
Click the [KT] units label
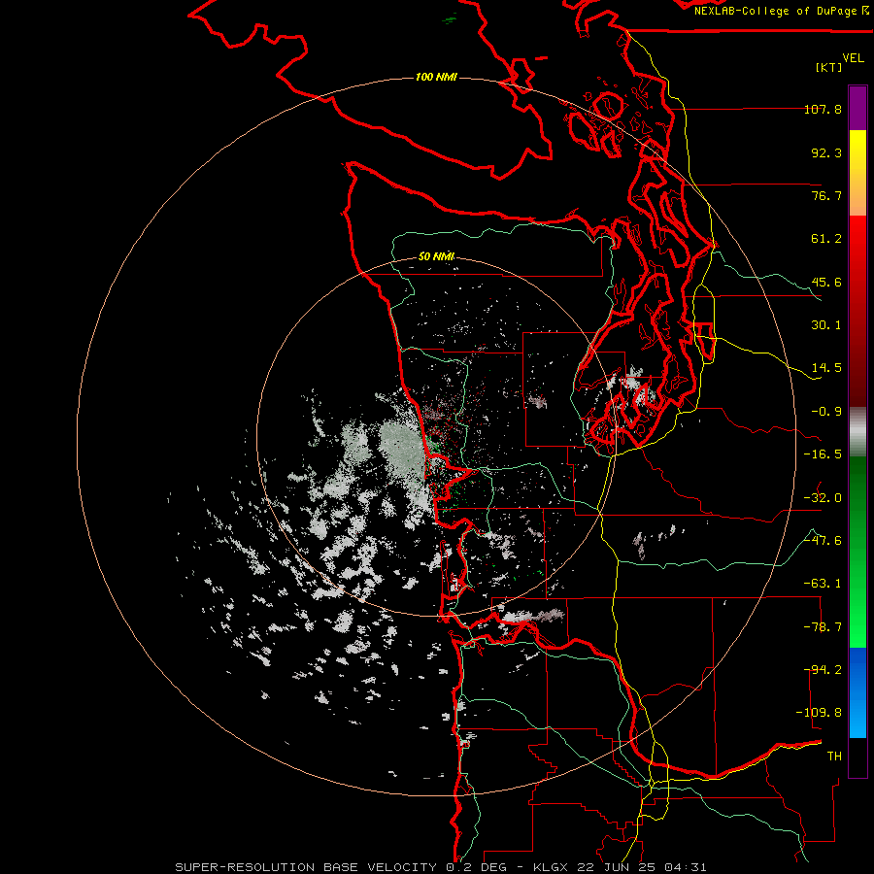pos(829,67)
